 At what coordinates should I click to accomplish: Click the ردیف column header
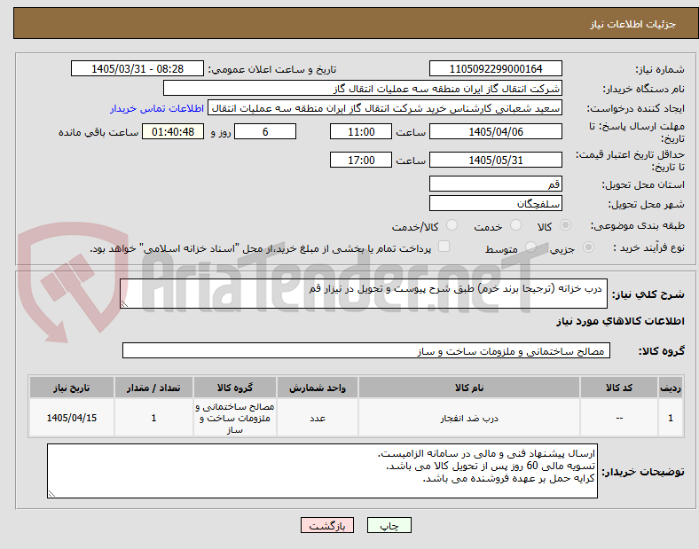coord(670,388)
